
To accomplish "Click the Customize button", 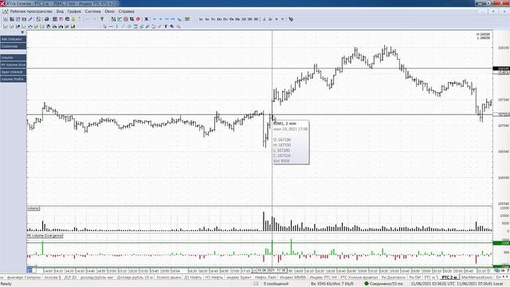I will (13, 46).
